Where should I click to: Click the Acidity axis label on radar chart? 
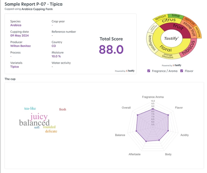(x=184, y=135)
